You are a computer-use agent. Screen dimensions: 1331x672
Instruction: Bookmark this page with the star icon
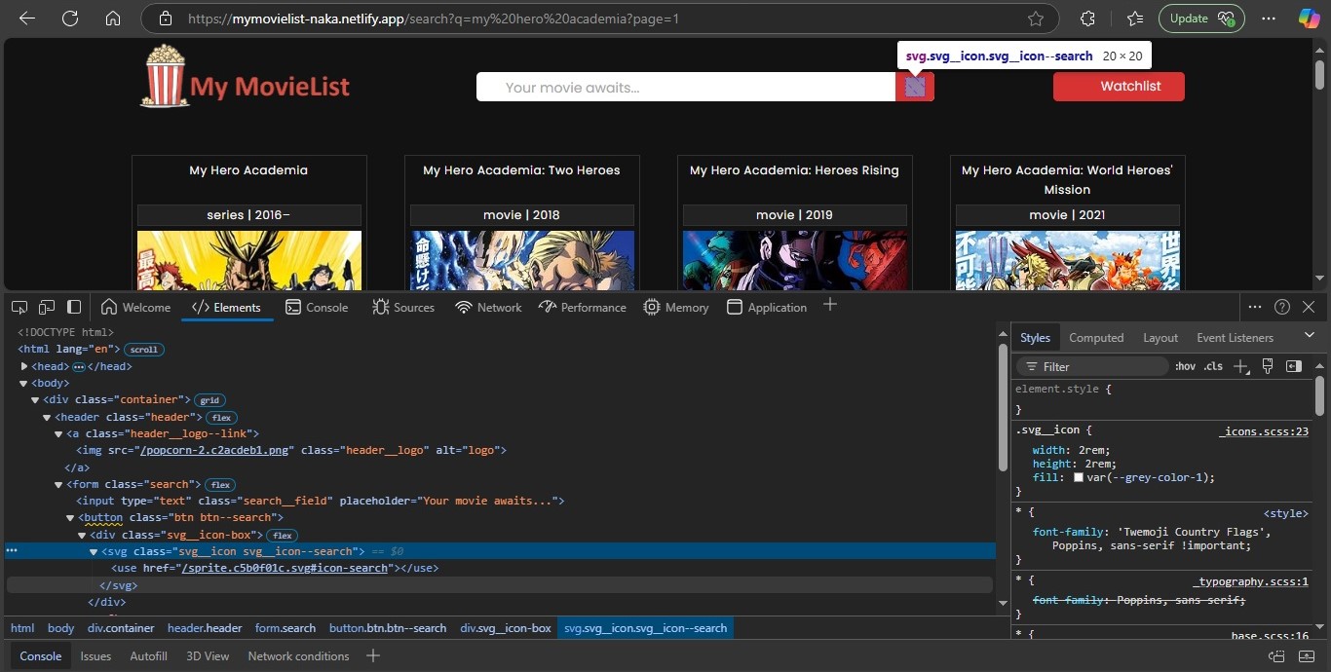click(1036, 19)
